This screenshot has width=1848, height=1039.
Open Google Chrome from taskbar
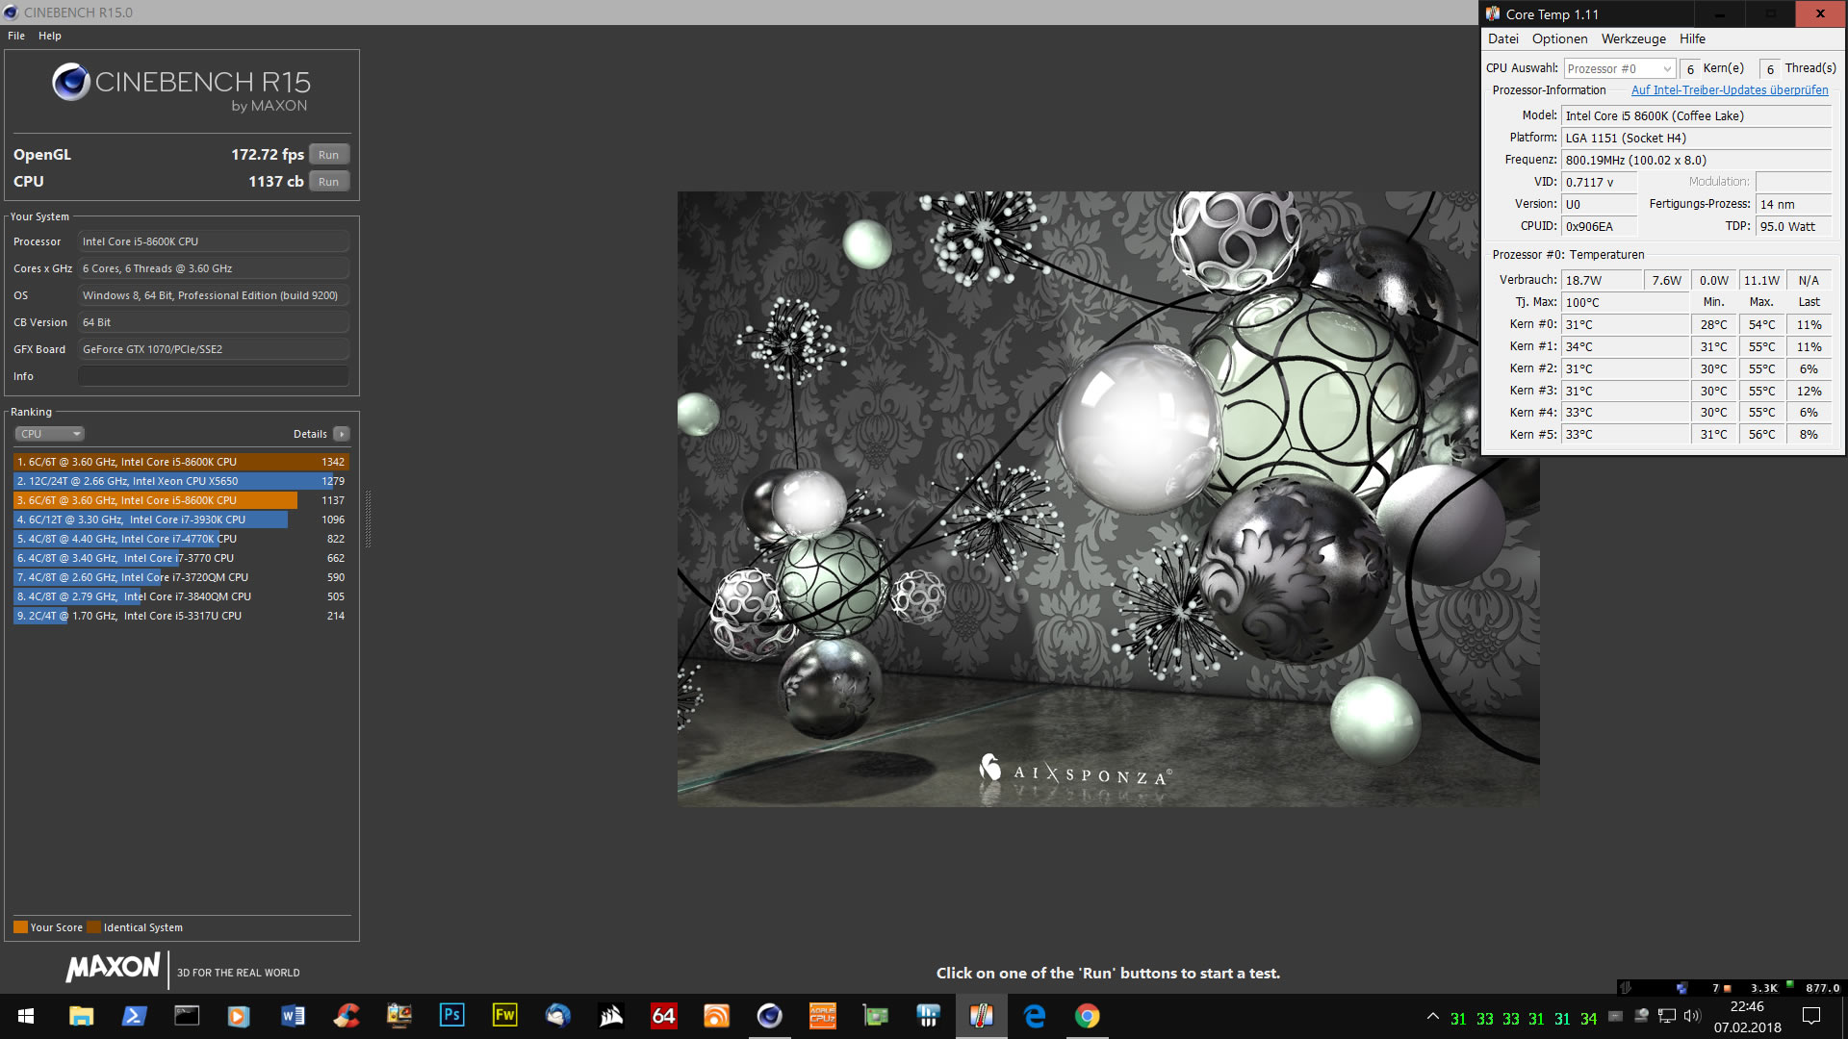[1087, 1016]
